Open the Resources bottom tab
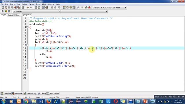 click(17, 94)
